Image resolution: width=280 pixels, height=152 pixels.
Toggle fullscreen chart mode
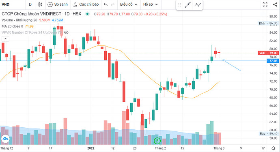[x=265, y=4]
